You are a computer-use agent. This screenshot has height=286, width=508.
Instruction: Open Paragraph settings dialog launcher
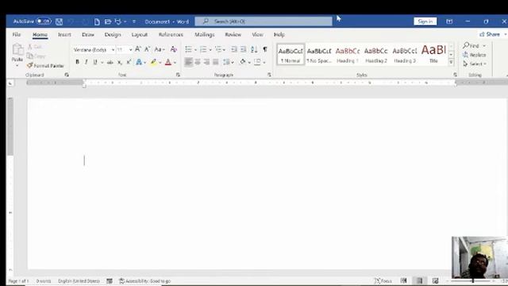click(x=269, y=75)
